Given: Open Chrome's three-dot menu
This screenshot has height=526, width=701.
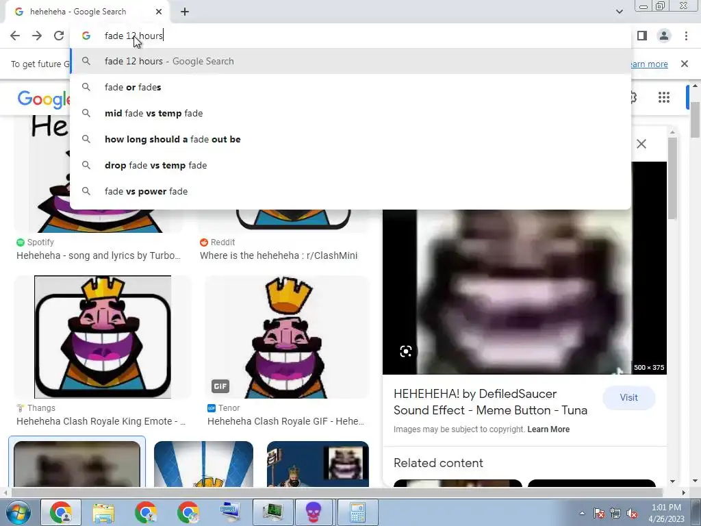Looking at the screenshot, I should tap(686, 36).
